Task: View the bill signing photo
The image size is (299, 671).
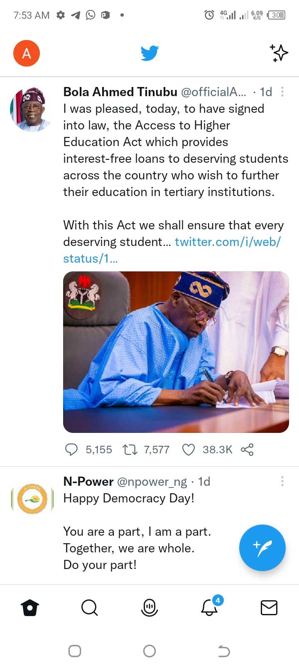Action: pos(176,352)
